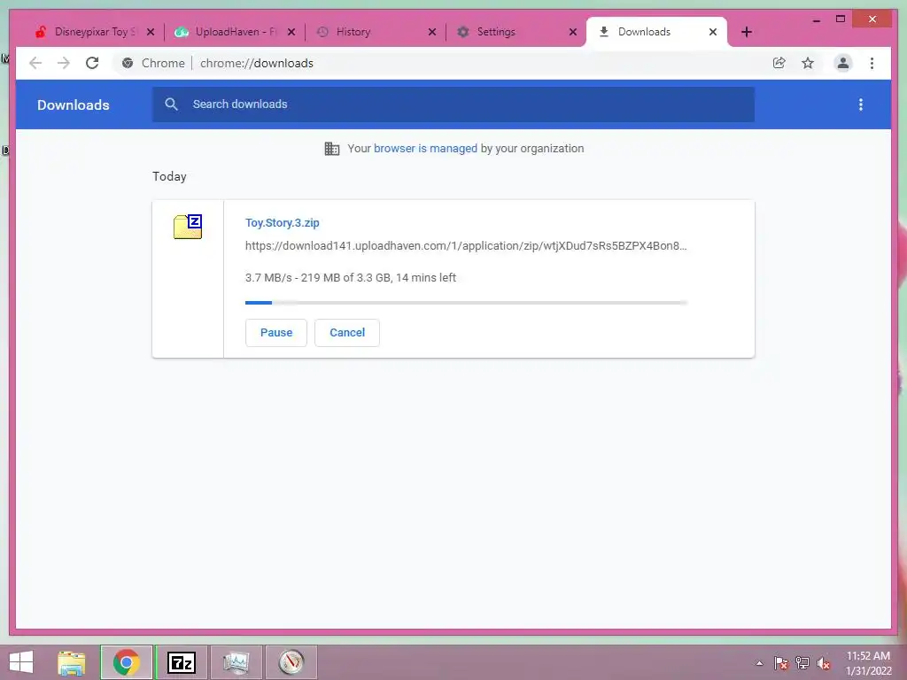Image resolution: width=907 pixels, height=680 pixels.
Task: Select the Downloads tab
Action: click(644, 32)
